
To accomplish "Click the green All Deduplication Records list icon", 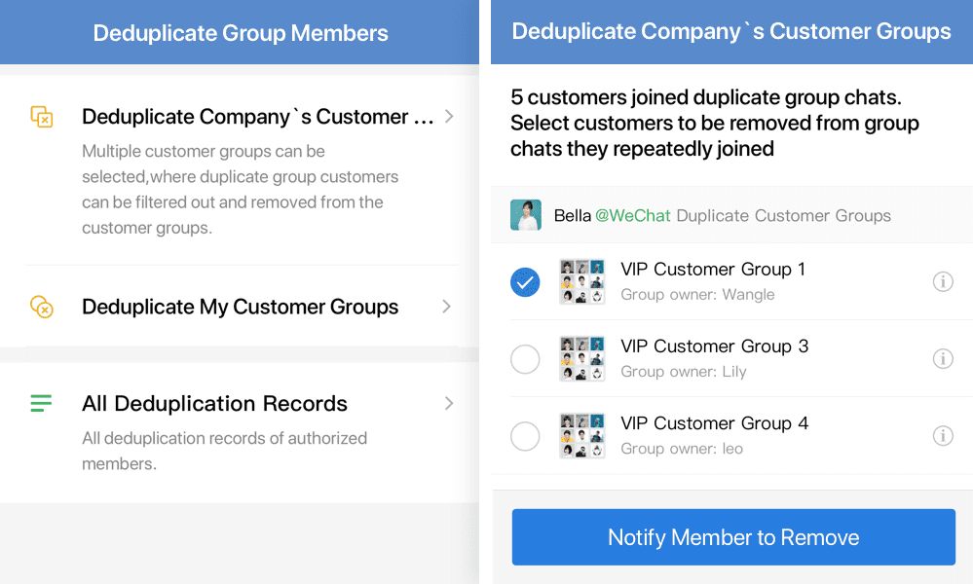I will (41, 404).
